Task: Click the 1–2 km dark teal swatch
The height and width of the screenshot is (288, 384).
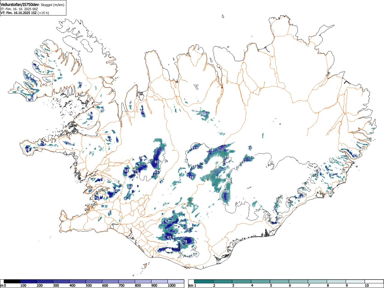Action: (x=204, y=281)
